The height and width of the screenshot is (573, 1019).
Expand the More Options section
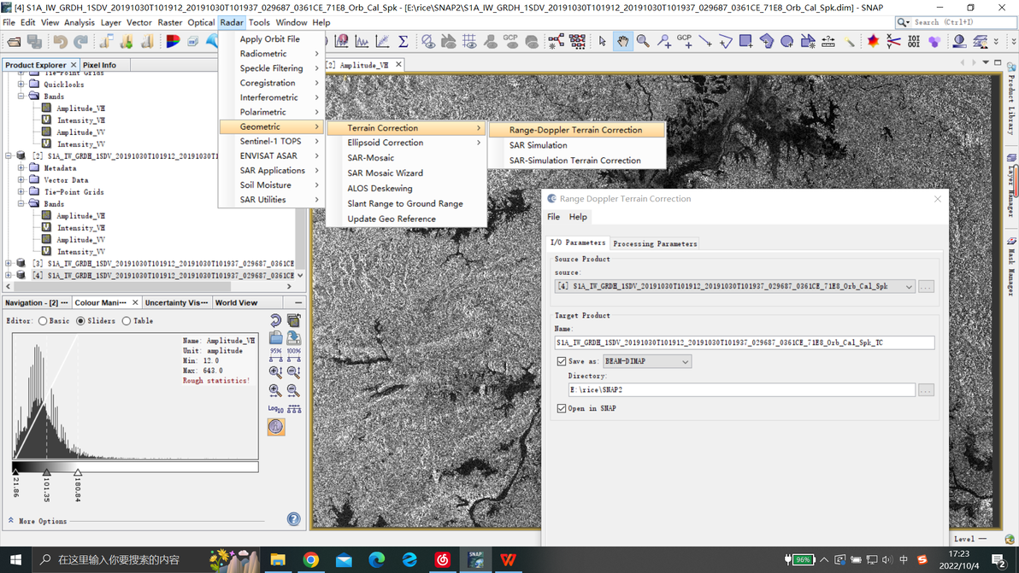click(37, 521)
